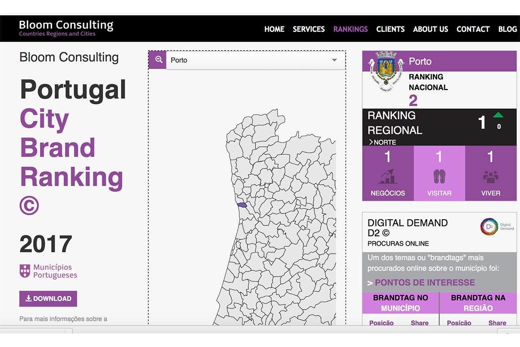Open the Rankings menu item
This screenshot has height=347, width=520.
pos(350,29)
